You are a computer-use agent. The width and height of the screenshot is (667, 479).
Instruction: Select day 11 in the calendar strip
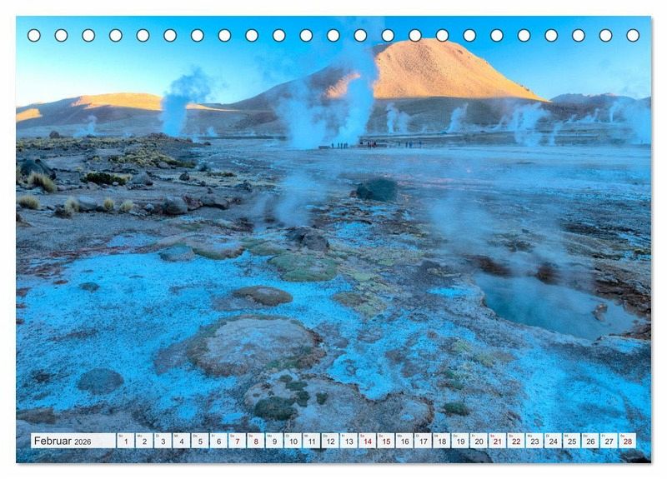(x=312, y=441)
